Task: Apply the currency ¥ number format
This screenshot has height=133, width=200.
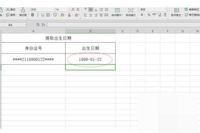Action: 142,15
